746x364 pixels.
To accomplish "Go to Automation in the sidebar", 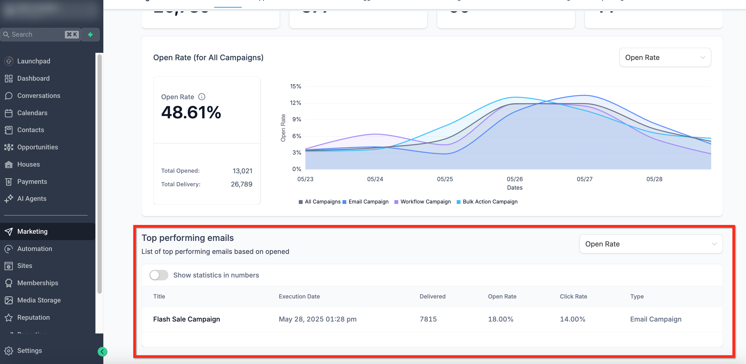I will (35, 249).
